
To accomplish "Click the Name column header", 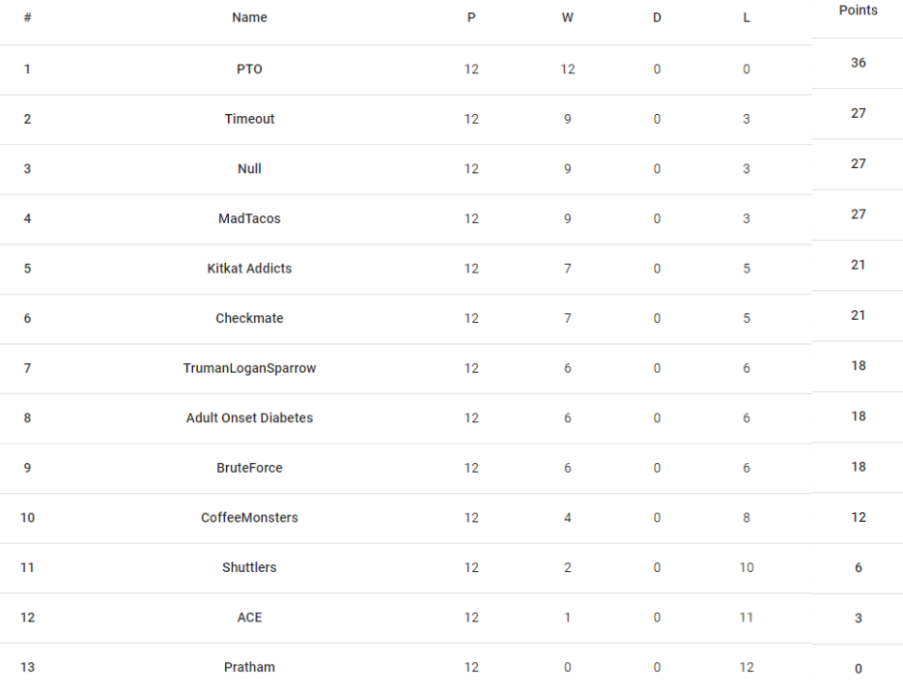I will (249, 17).
